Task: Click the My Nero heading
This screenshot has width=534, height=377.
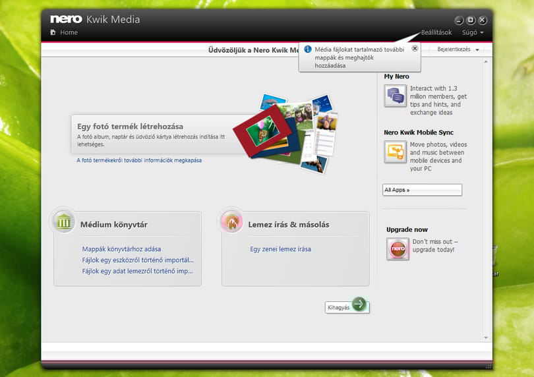Action: (396, 76)
